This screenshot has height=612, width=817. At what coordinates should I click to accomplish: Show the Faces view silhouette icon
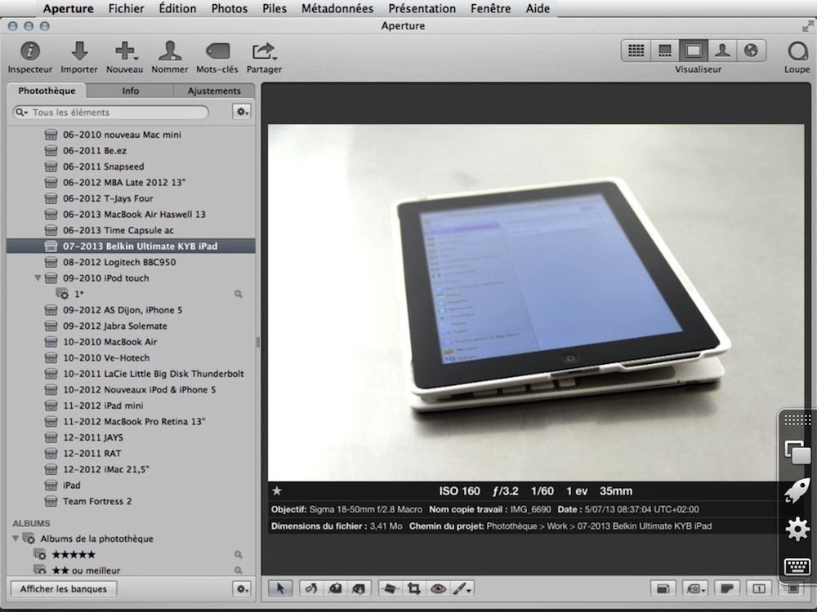722,51
